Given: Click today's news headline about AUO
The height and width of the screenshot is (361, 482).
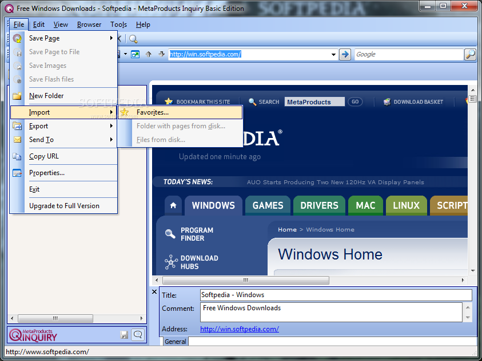Looking at the screenshot, I should [x=336, y=182].
